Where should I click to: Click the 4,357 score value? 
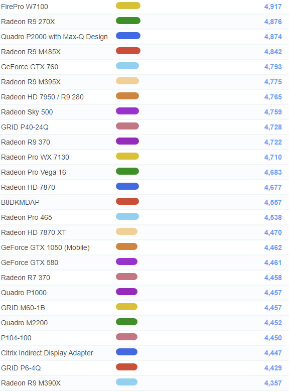click(273, 383)
